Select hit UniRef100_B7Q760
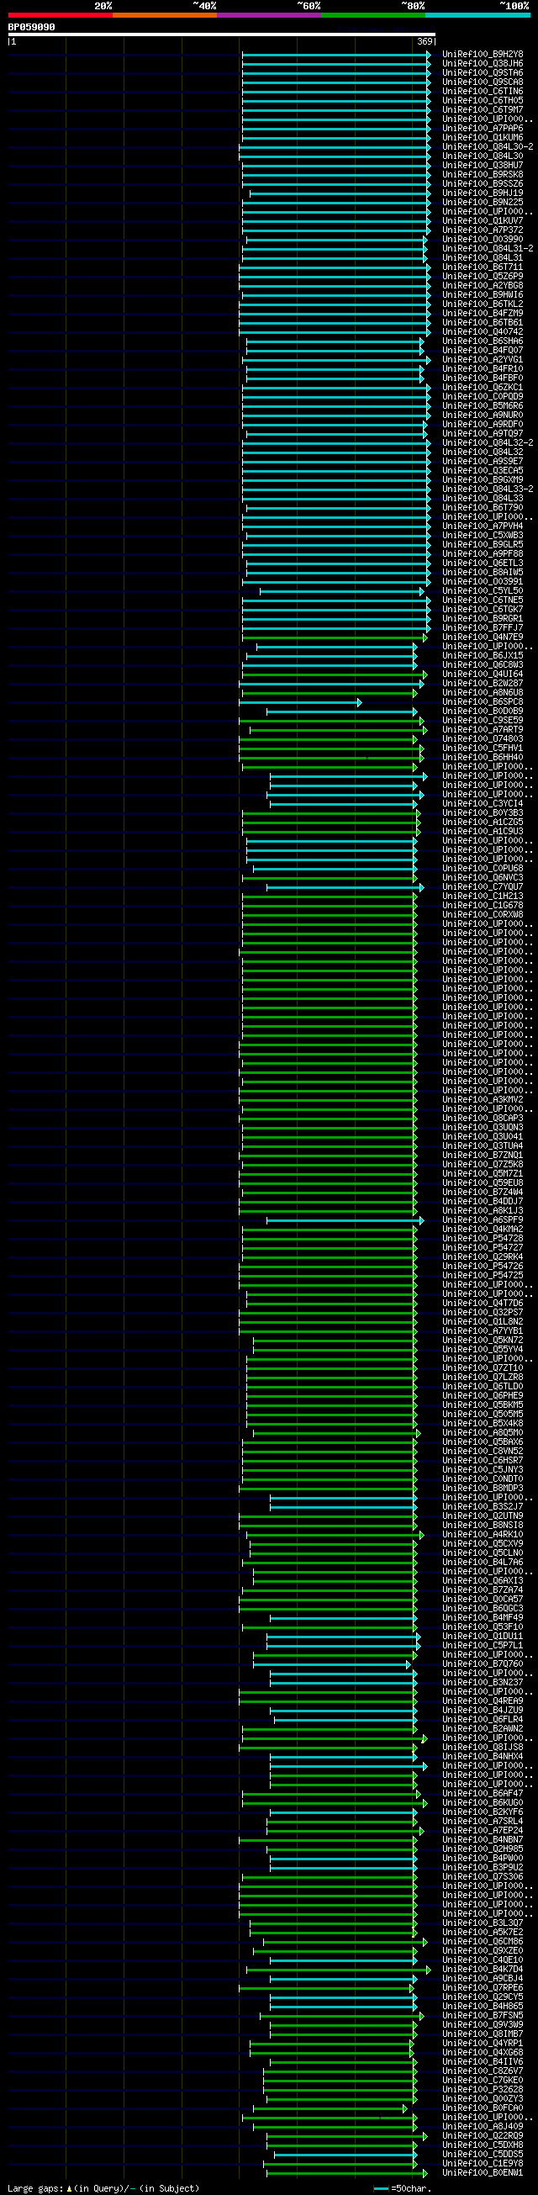The height and width of the screenshot is (2195, 538). (483, 1665)
